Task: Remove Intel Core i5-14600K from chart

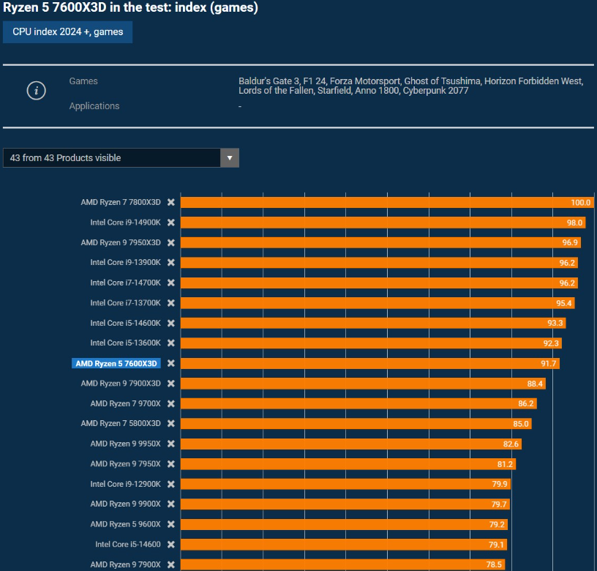Action: pos(171,323)
